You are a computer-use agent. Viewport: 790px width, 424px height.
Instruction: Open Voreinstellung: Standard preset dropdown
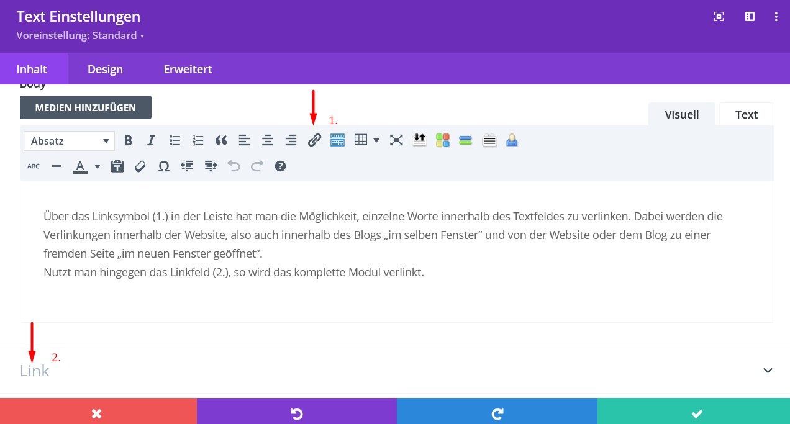(80, 35)
